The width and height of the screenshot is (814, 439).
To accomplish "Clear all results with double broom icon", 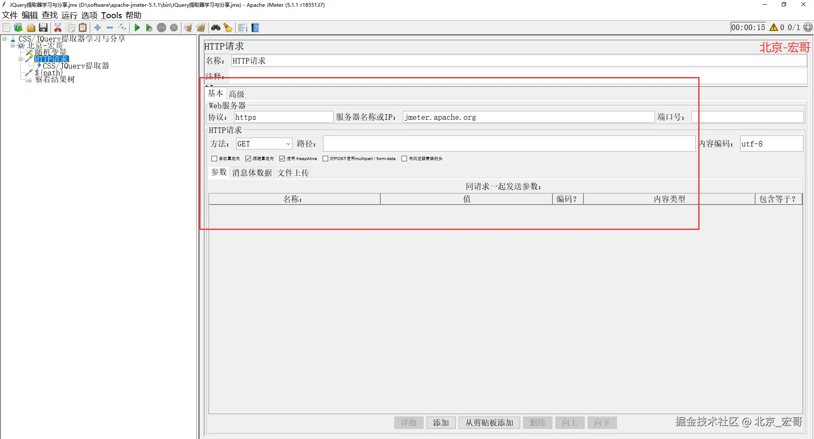I will [x=201, y=28].
